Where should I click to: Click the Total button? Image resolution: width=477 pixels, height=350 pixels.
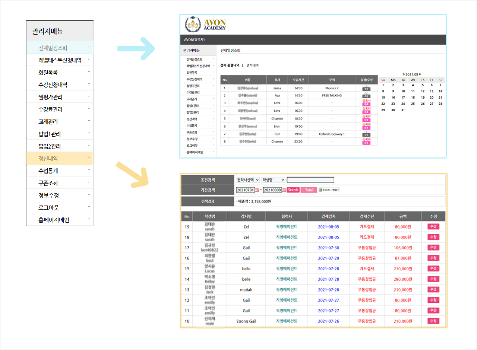[309, 190]
